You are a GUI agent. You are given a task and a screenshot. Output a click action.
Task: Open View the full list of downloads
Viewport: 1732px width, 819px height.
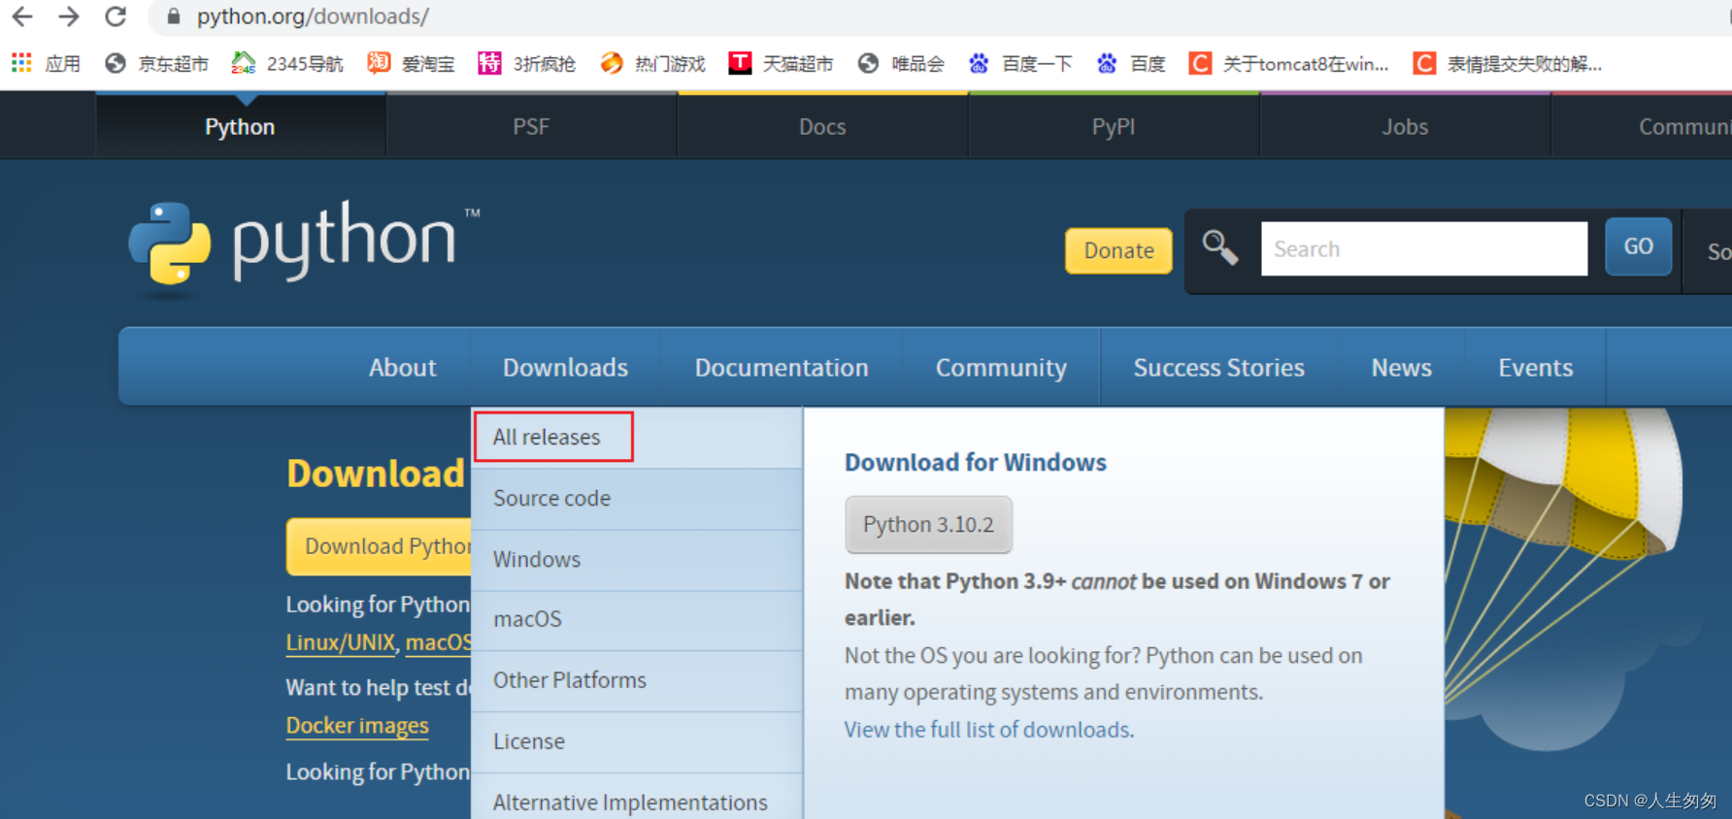point(988,730)
